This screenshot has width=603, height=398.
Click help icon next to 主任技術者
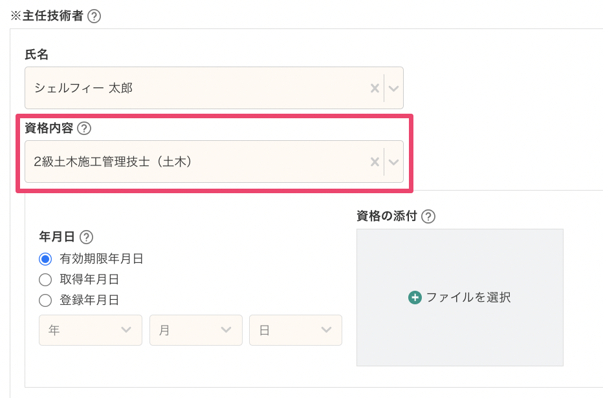[x=94, y=16]
